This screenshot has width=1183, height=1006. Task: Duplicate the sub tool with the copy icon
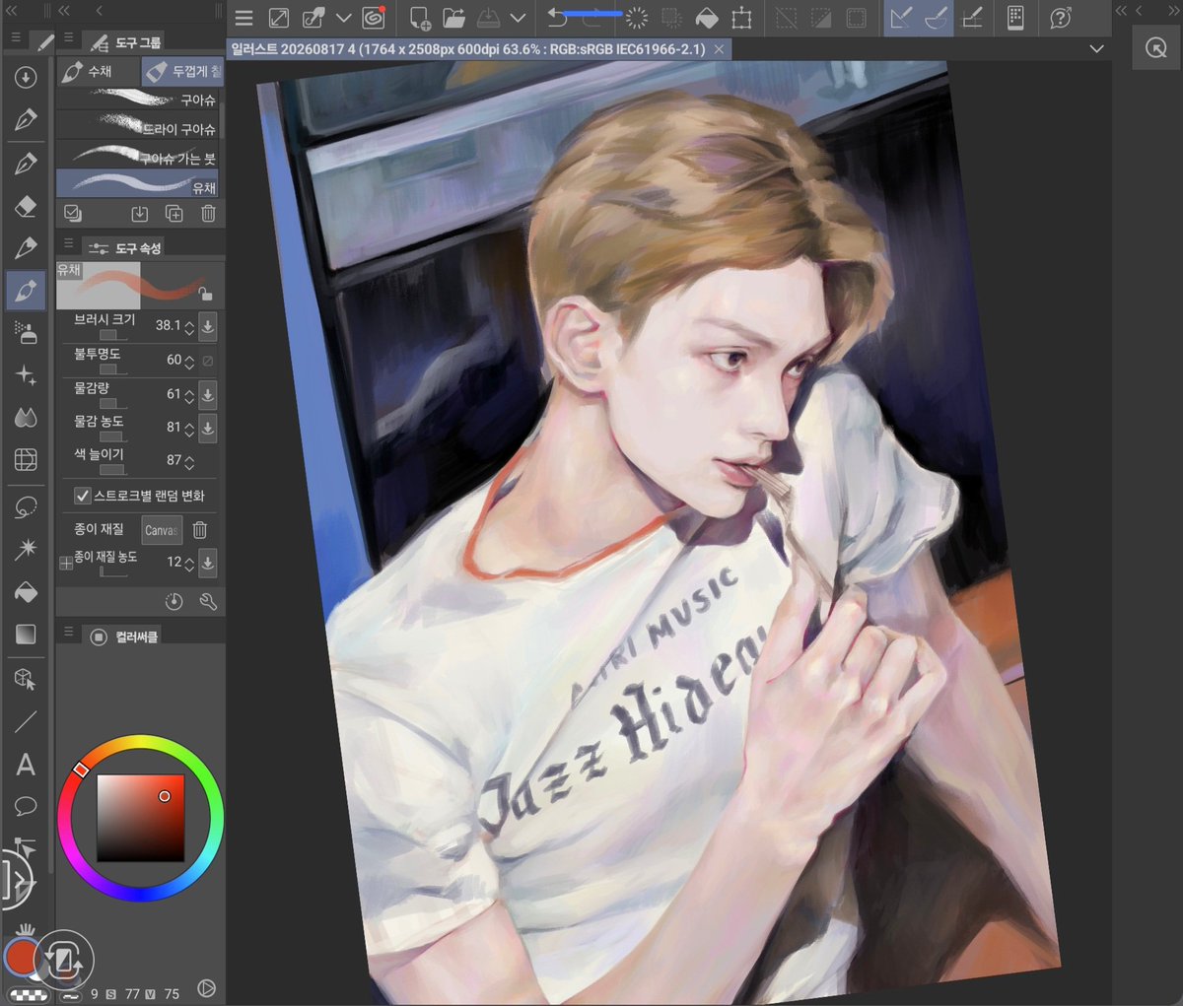point(174,213)
